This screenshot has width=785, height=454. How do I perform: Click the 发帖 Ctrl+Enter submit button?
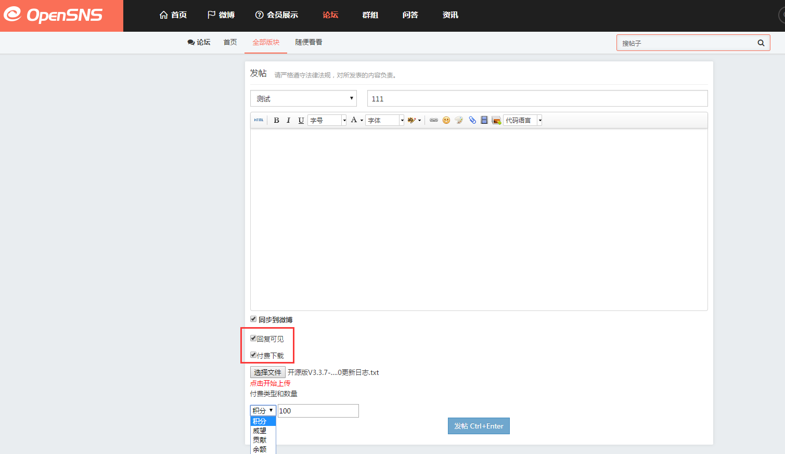479,426
